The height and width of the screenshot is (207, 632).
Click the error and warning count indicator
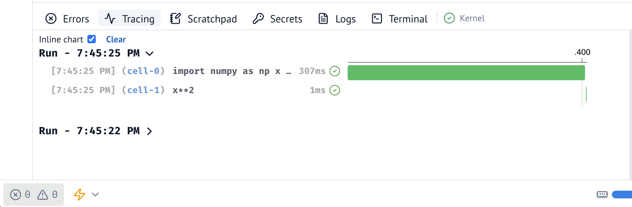[34, 195]
